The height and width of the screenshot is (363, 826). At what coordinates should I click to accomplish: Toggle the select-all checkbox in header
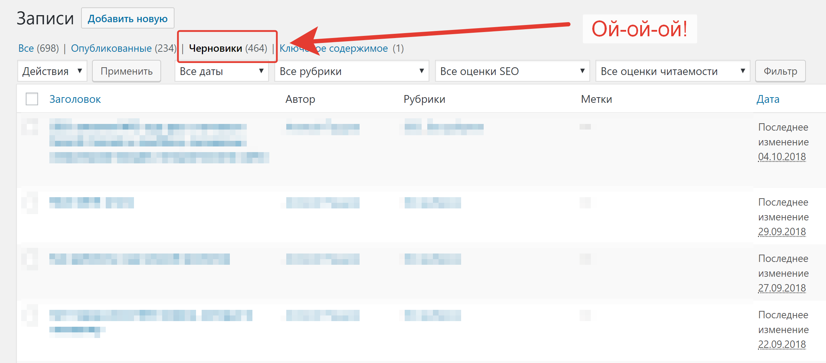pyautogui.click(x=32, y=99)
